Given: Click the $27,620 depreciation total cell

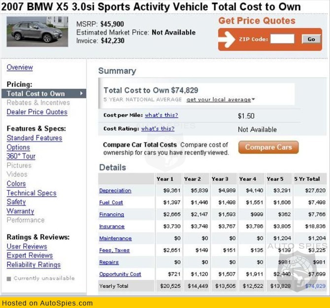Looking at the screenshot, I should pyautogui.click(x=315, y=191).
